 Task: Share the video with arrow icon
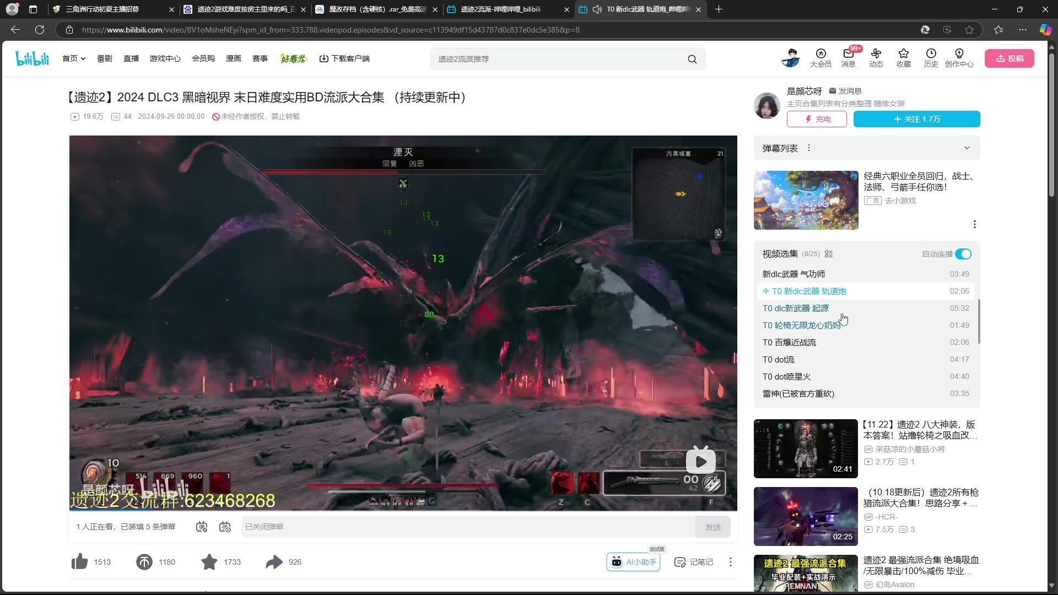coord(274,561)
